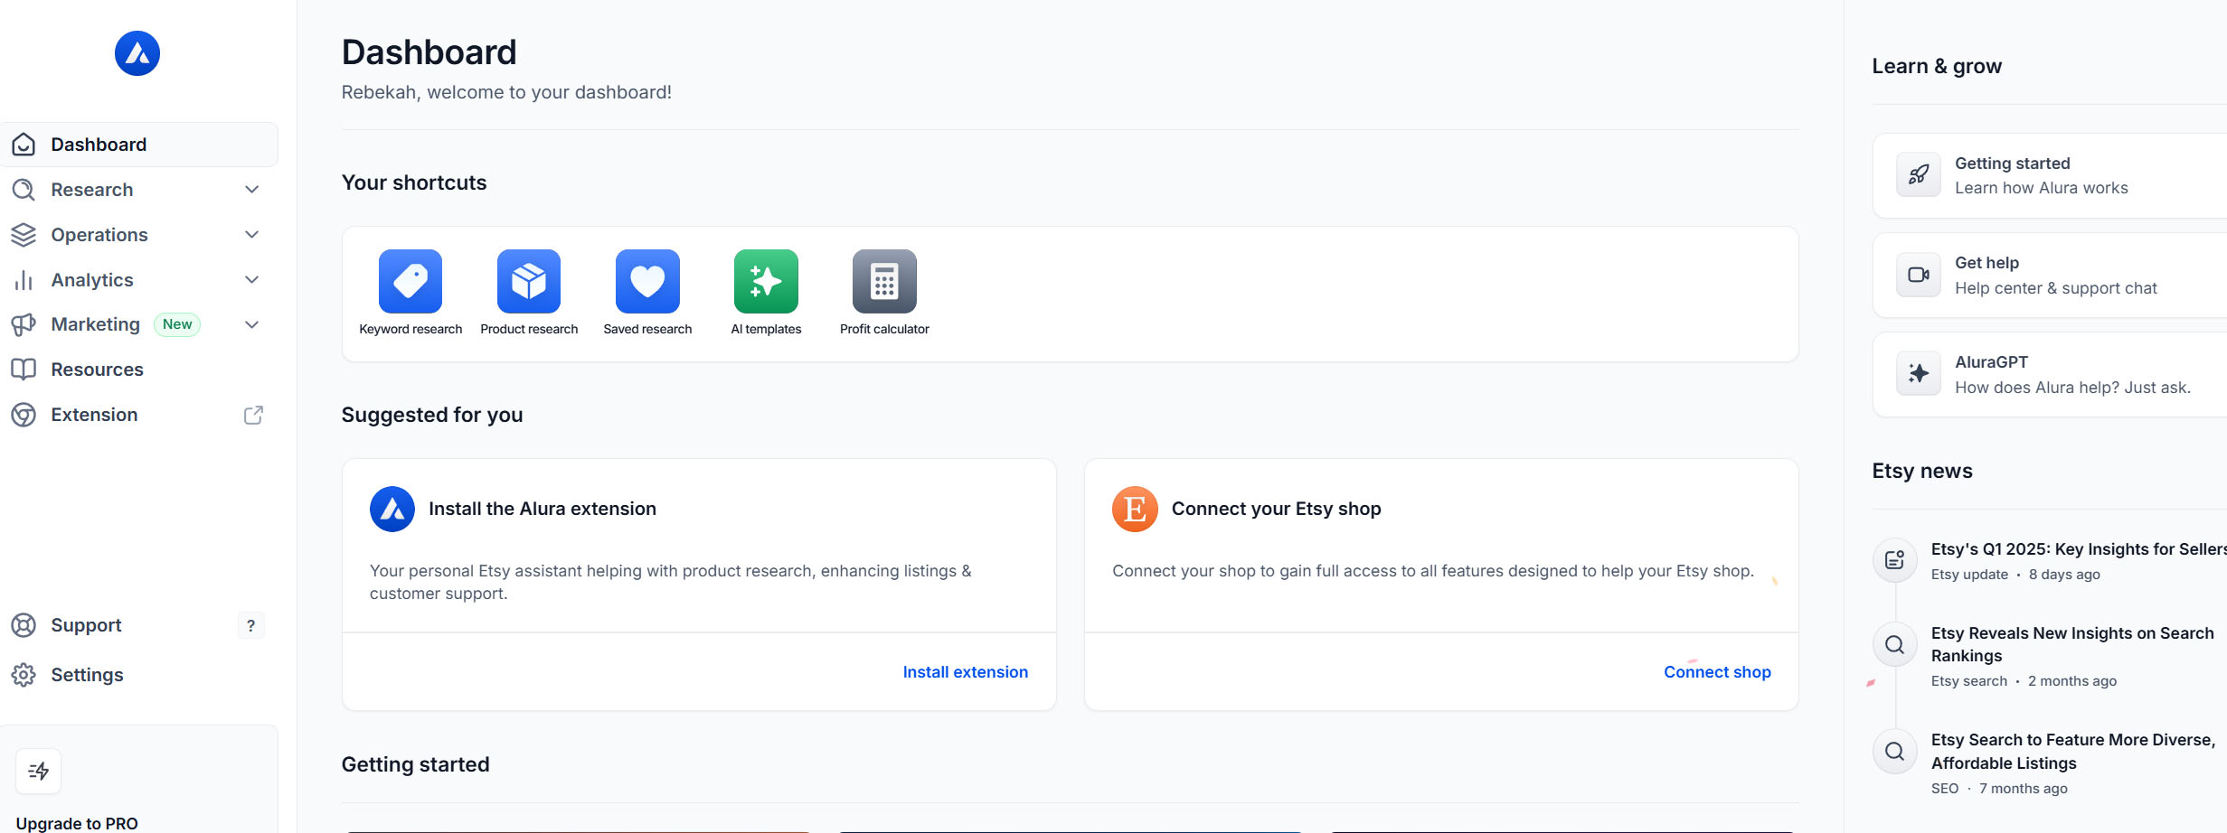
Task: Open AI templates sparkle icon
Action: coord(766,281)
